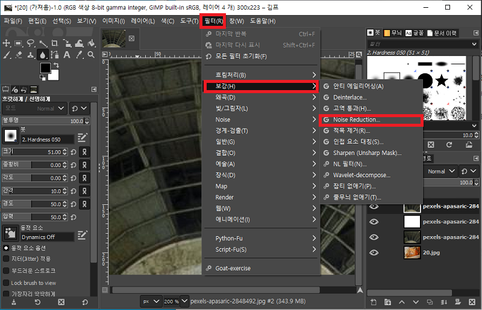Reset size value to brush default
Image resolution: width=482 pixels, height=310 pixels.
(74, 152)
